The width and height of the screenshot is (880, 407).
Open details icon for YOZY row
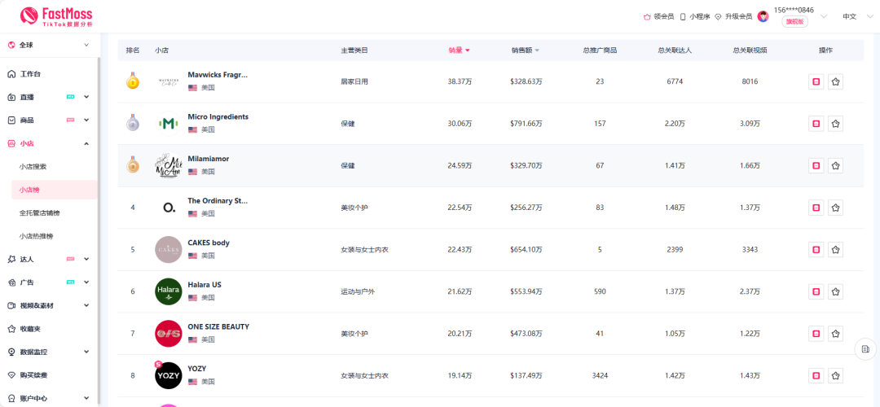816,375
